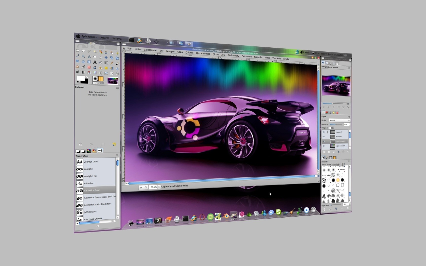Screen dimensions: 426x266
Task: Click the active image thumbnail in toolbox
Action: click(x=113, y=81)
